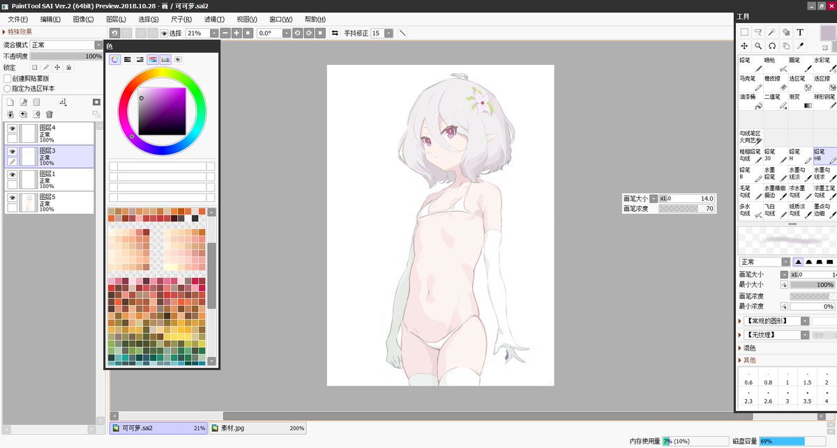The height and width of the screenshot is (448, 837).
Task: Toggle visibility of layer 图层4
Action: [12, 129]
